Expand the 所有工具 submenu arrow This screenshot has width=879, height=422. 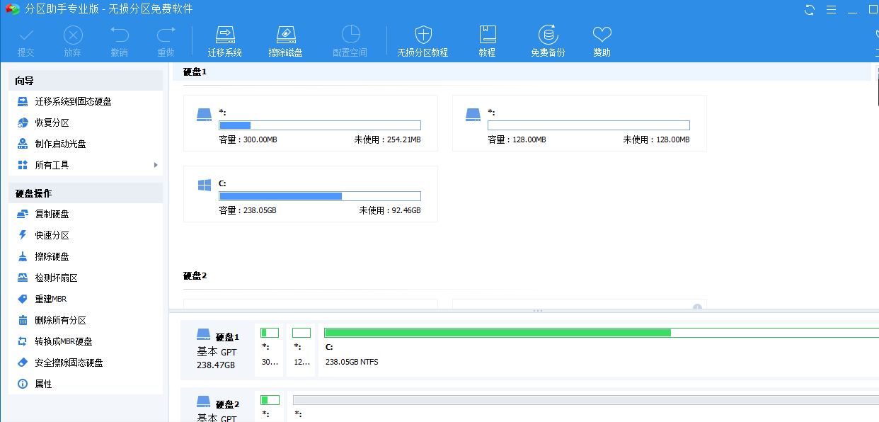[156, 165]
